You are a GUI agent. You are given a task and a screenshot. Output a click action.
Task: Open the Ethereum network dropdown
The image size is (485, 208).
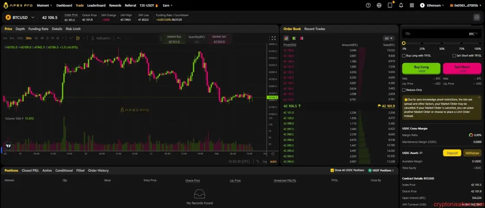(x=432, y=5)
